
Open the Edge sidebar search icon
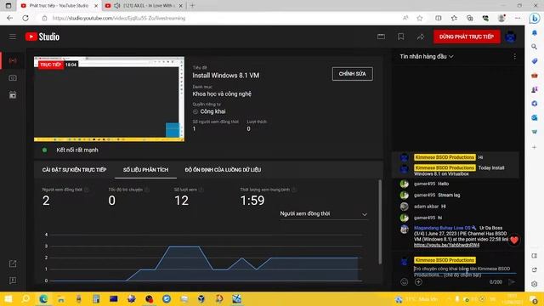pyautogui.click(x=535, y=47)
